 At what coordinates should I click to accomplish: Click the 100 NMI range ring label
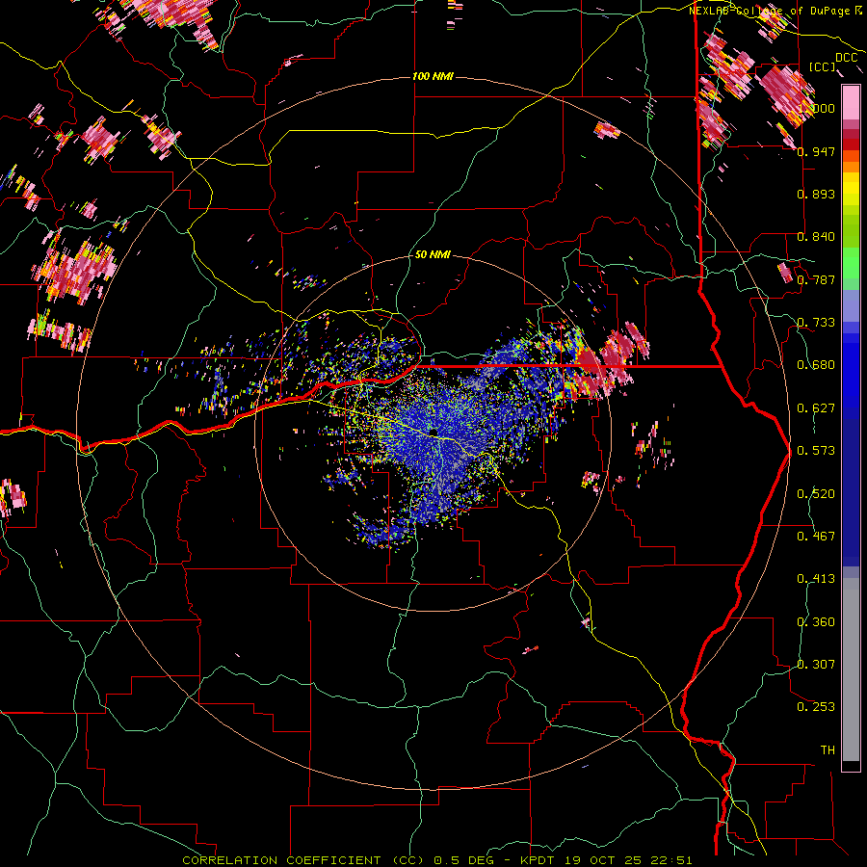coord(433,76)
